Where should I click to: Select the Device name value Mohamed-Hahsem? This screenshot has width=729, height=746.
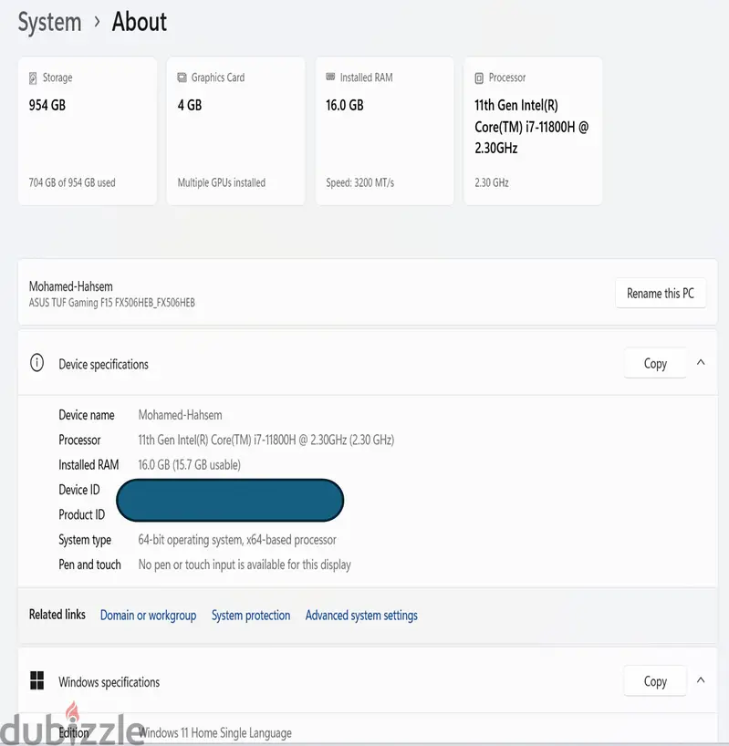[180, 415]
